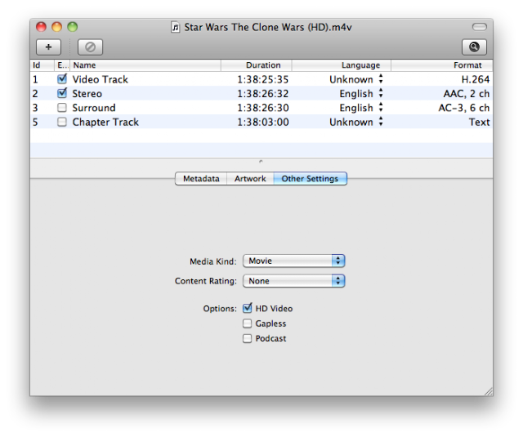This screenshot has height=437, width=523.
Task: Change language of Surround track
Action: pyautogui.click(x=381, y=108)
